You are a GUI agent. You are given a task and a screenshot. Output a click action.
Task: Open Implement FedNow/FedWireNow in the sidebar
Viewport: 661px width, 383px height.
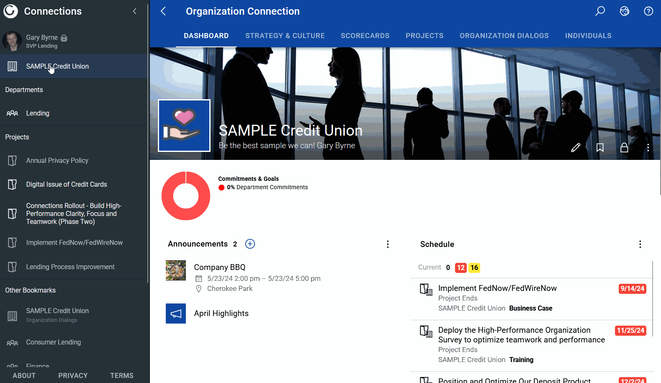(74, 242)
